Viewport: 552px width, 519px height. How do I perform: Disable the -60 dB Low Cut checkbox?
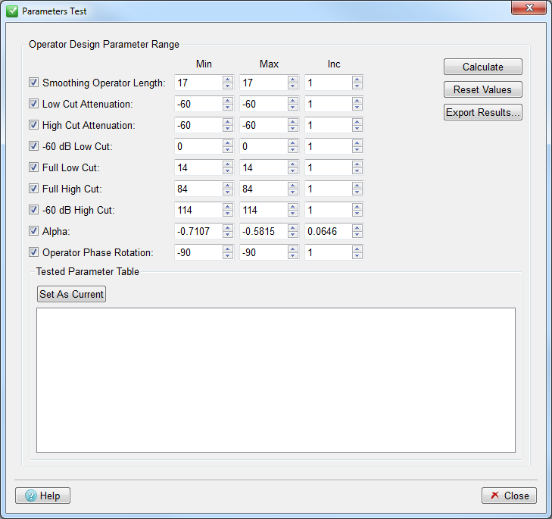(33, 146)
